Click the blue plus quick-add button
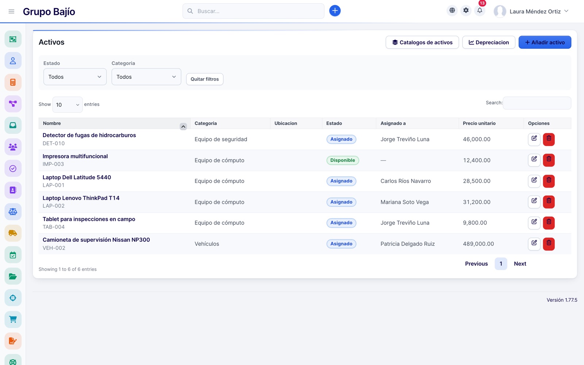584x365 pixels. [x=335, y=11]
